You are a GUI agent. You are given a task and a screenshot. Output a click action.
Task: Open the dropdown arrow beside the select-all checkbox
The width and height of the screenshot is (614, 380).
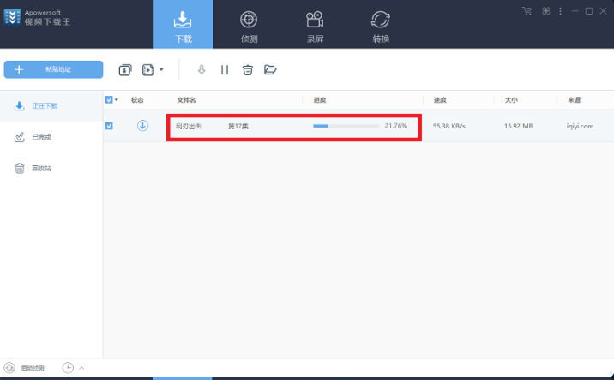pos(117,100)
